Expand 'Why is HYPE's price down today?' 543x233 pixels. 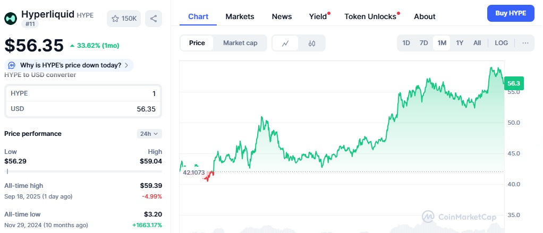pyautogui.click(x=71, y=65)
